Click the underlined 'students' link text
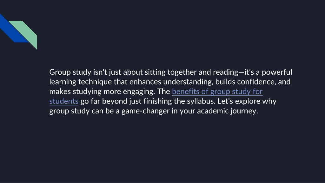 click(64, 101)
